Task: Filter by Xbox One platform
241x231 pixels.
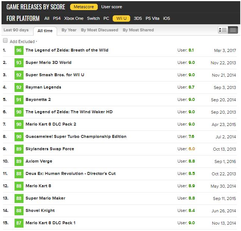Action: [73, 18]
